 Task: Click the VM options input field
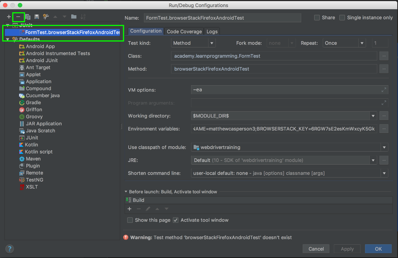pos(286,90)
